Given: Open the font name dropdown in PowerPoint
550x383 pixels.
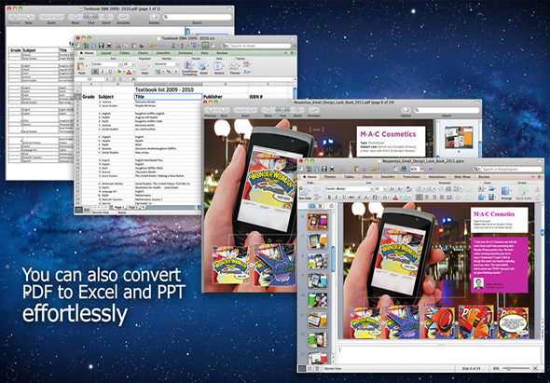Looking at the screenshot, I should 372,188.
